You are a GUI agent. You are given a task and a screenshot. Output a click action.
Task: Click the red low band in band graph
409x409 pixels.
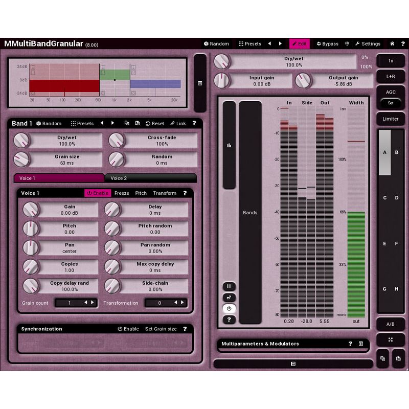(64, 86)
